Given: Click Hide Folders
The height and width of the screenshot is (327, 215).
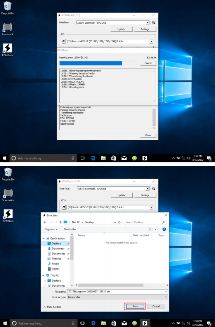Looking at the screenshot, I should [x=52, y=307].
